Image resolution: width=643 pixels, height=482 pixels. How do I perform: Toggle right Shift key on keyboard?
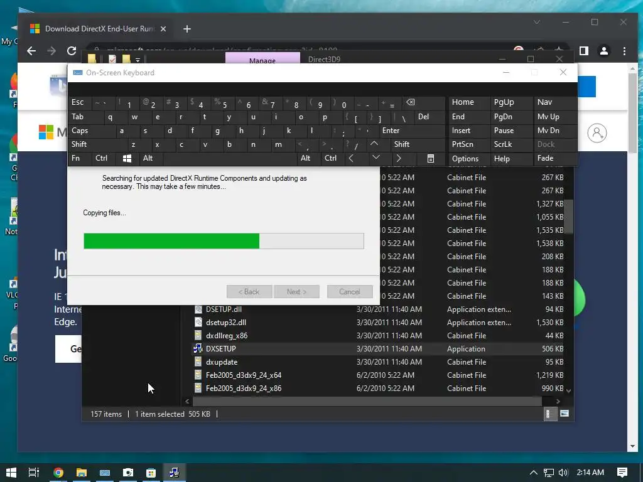tap(418, 144)
